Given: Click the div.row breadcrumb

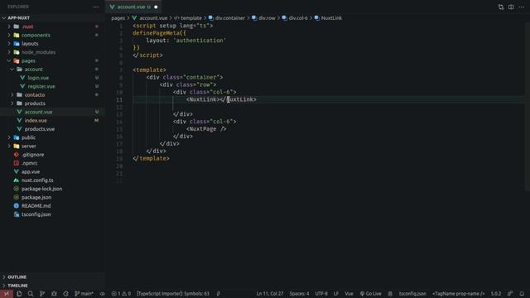Looking at the screenshot, I should [x=263, y=18].
